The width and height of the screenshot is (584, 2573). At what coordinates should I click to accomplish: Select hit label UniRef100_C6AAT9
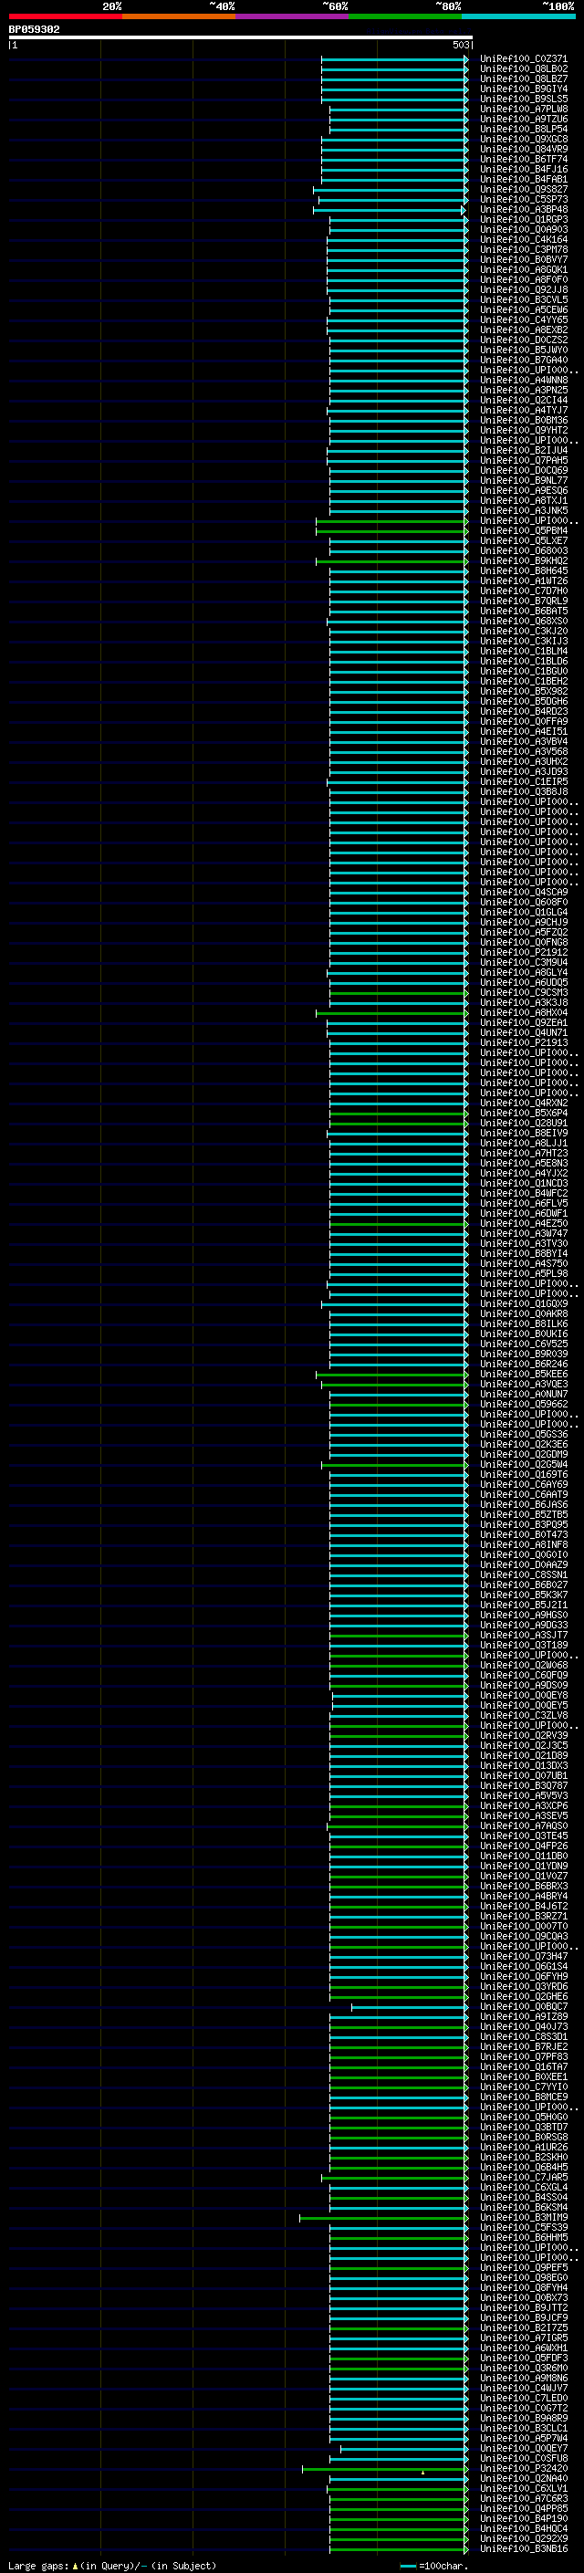coord(523,1494)
